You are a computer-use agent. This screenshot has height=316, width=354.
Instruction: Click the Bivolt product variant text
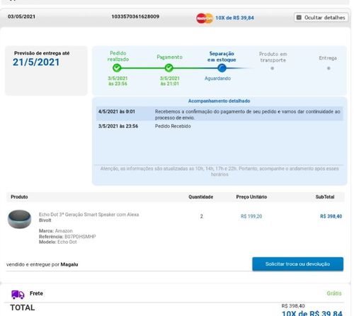(45, 220)
